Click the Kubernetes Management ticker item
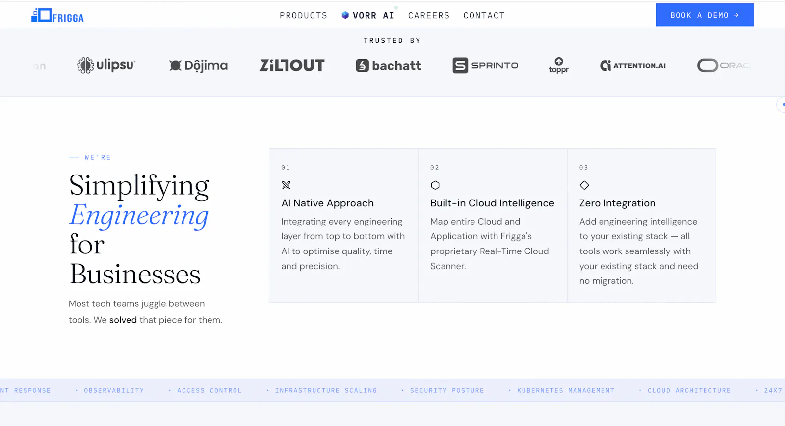This screenshot has width=785, height=426. point(566,391)
